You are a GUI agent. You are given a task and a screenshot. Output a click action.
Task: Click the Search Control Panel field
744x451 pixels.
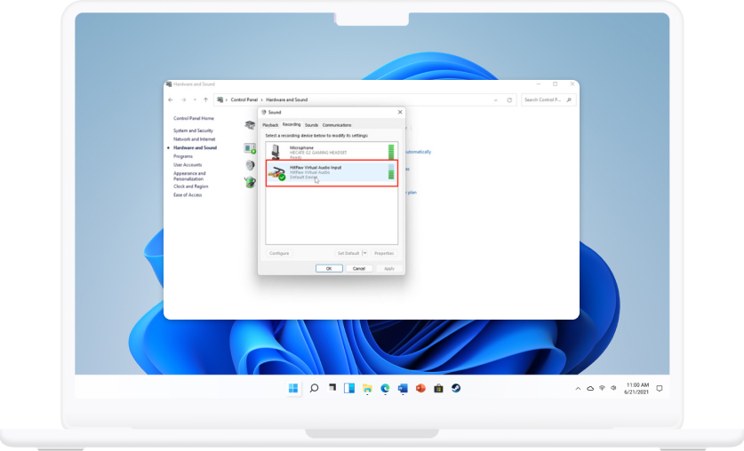544,99
